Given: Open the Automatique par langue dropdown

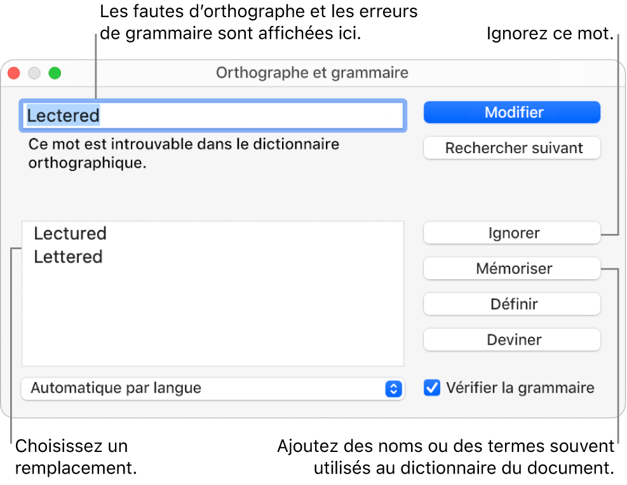Looking at the screenshot, I should click(203, 388).
